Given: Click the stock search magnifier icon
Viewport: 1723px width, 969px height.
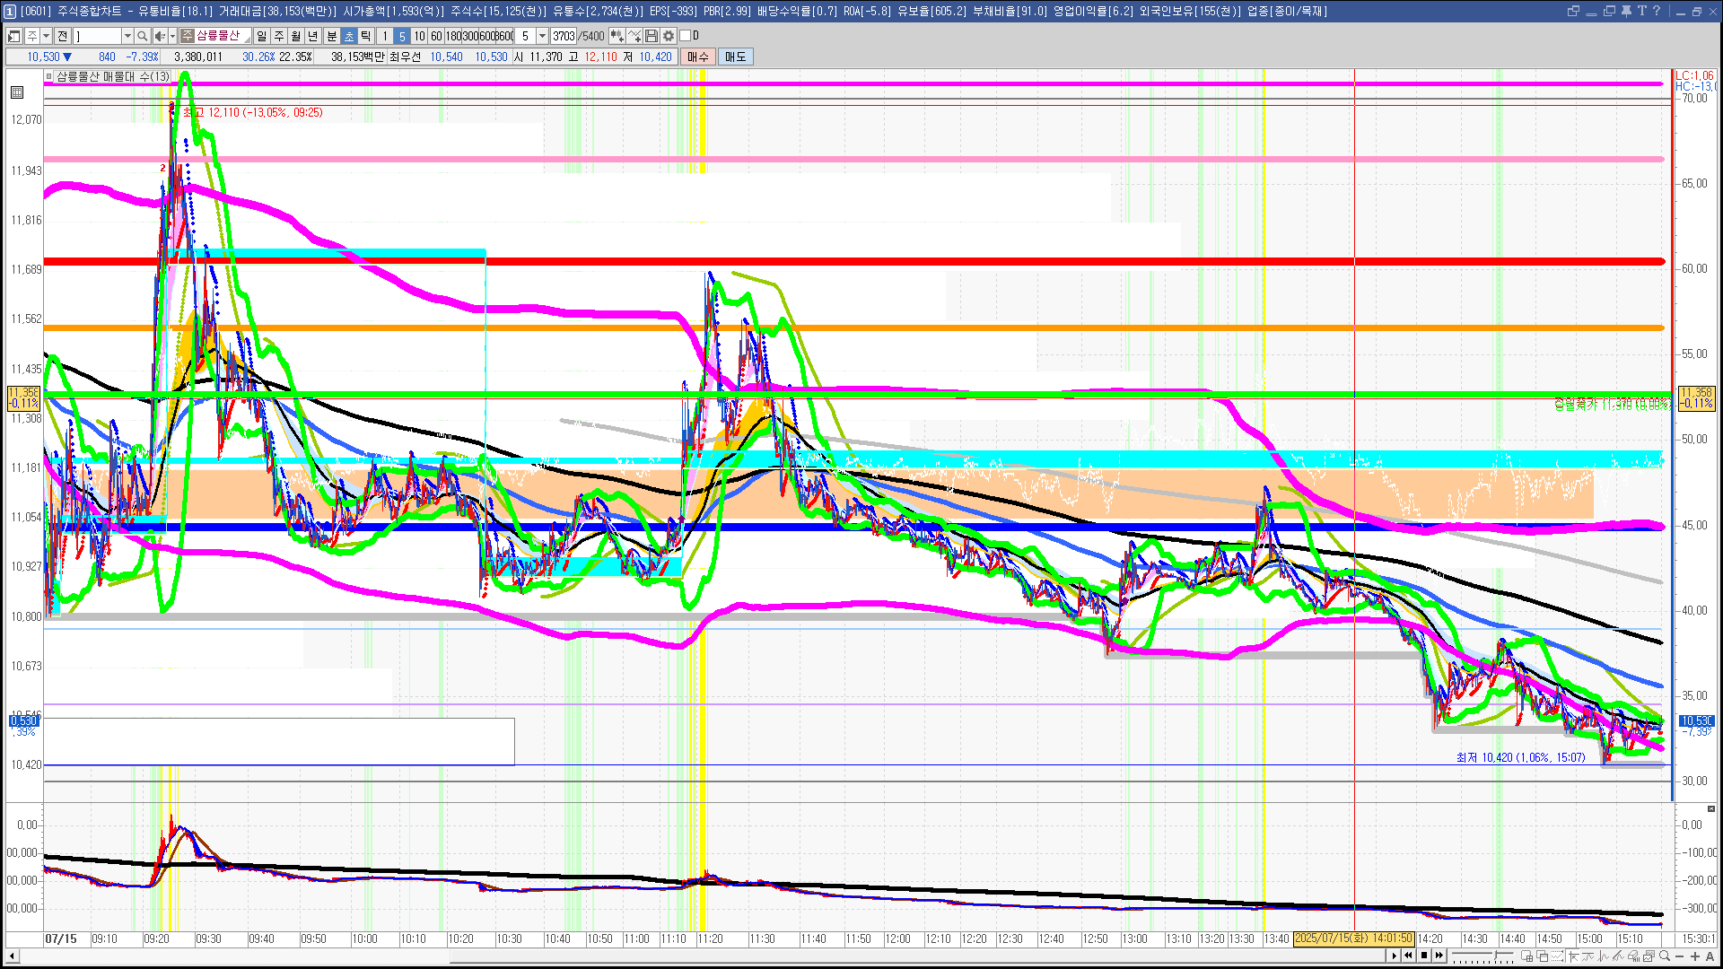Looking at the screenshot, I should [x=142, y=36].
